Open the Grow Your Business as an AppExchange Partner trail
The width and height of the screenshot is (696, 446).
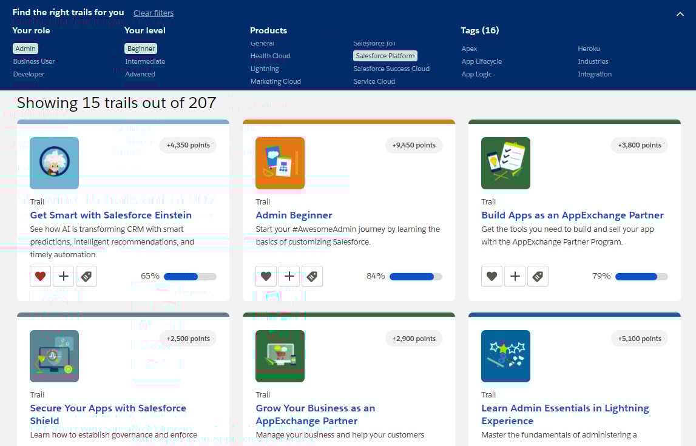click(316, 414)
